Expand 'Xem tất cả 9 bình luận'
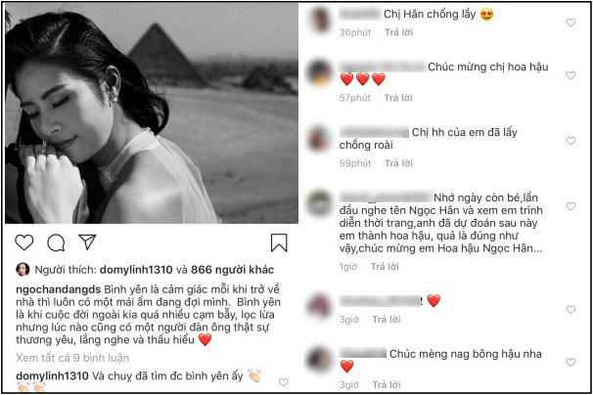The height and width of the screenshot is (395, 593). 72,358
